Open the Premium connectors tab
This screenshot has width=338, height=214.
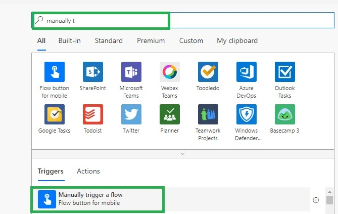pyautogui.click(x=151, y=40)
